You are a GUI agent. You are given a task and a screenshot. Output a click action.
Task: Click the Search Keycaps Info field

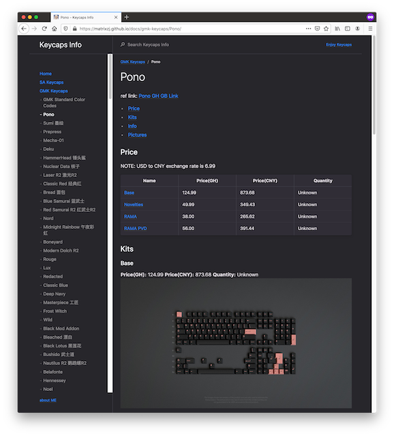148,45
